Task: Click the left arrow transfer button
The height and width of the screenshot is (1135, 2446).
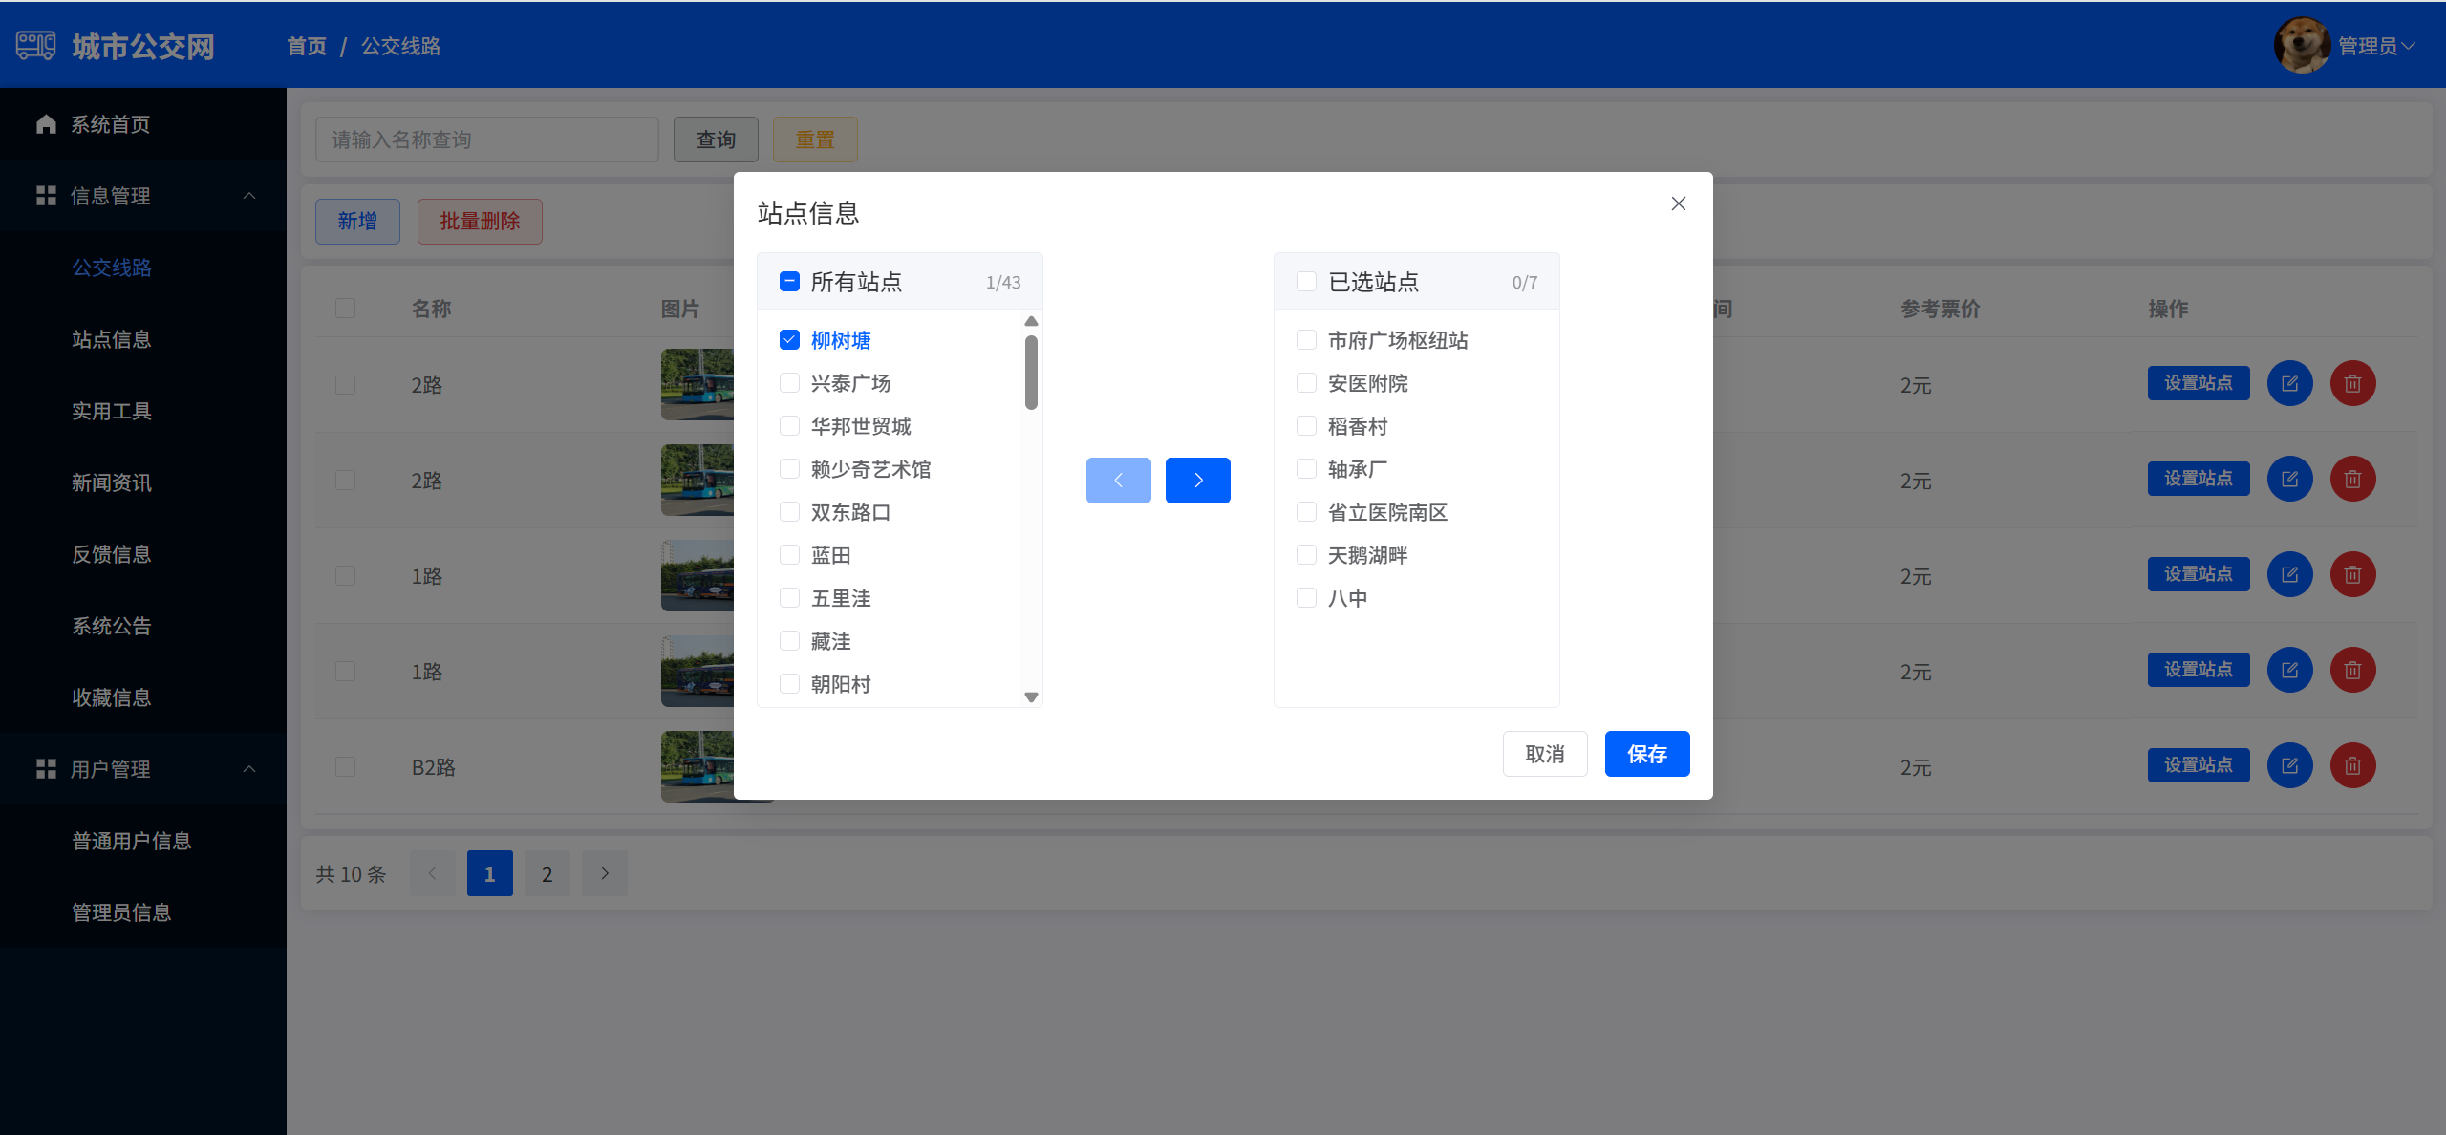Action: click(x=1118, y=481)
